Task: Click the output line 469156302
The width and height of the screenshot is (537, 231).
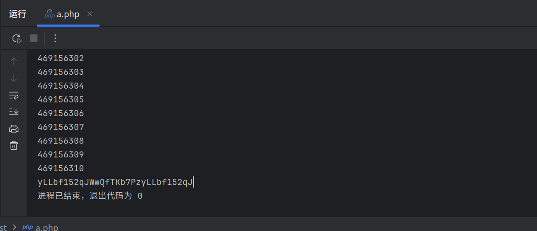Action: point(61,58)
